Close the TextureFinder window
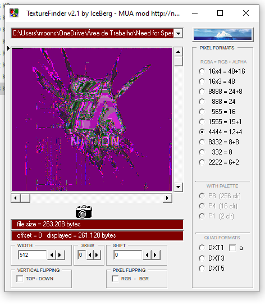 click(x=246, y=13)
